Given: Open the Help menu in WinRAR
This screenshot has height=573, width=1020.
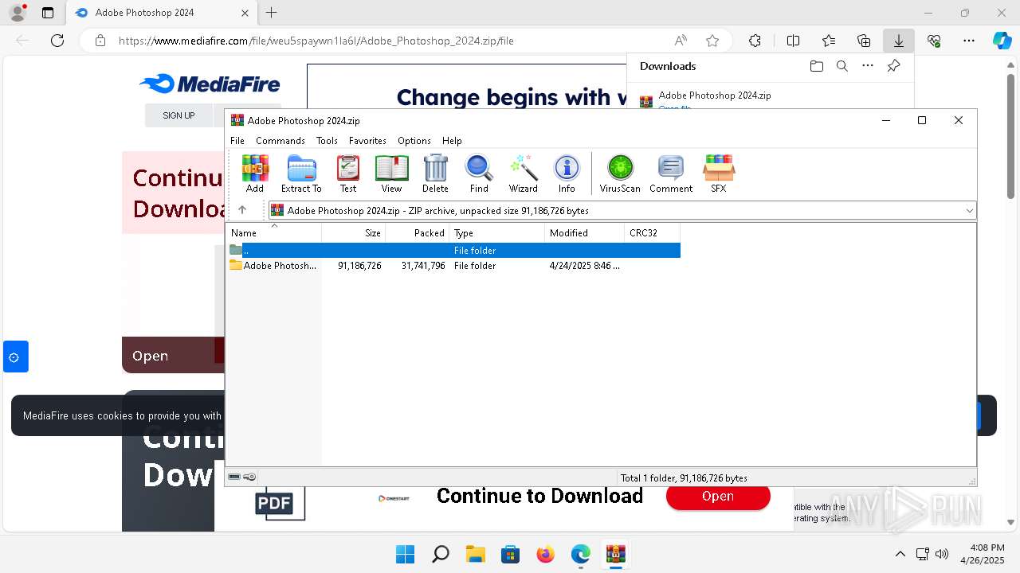Looking at the screenshot, I should point(452,140).
